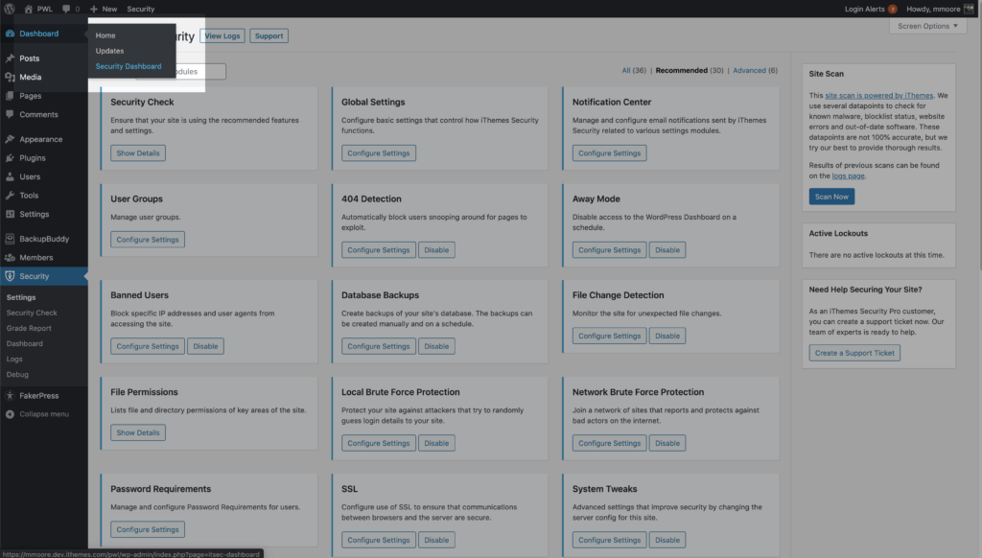Configure Settings for Database Backups

(x=378, y=346)
